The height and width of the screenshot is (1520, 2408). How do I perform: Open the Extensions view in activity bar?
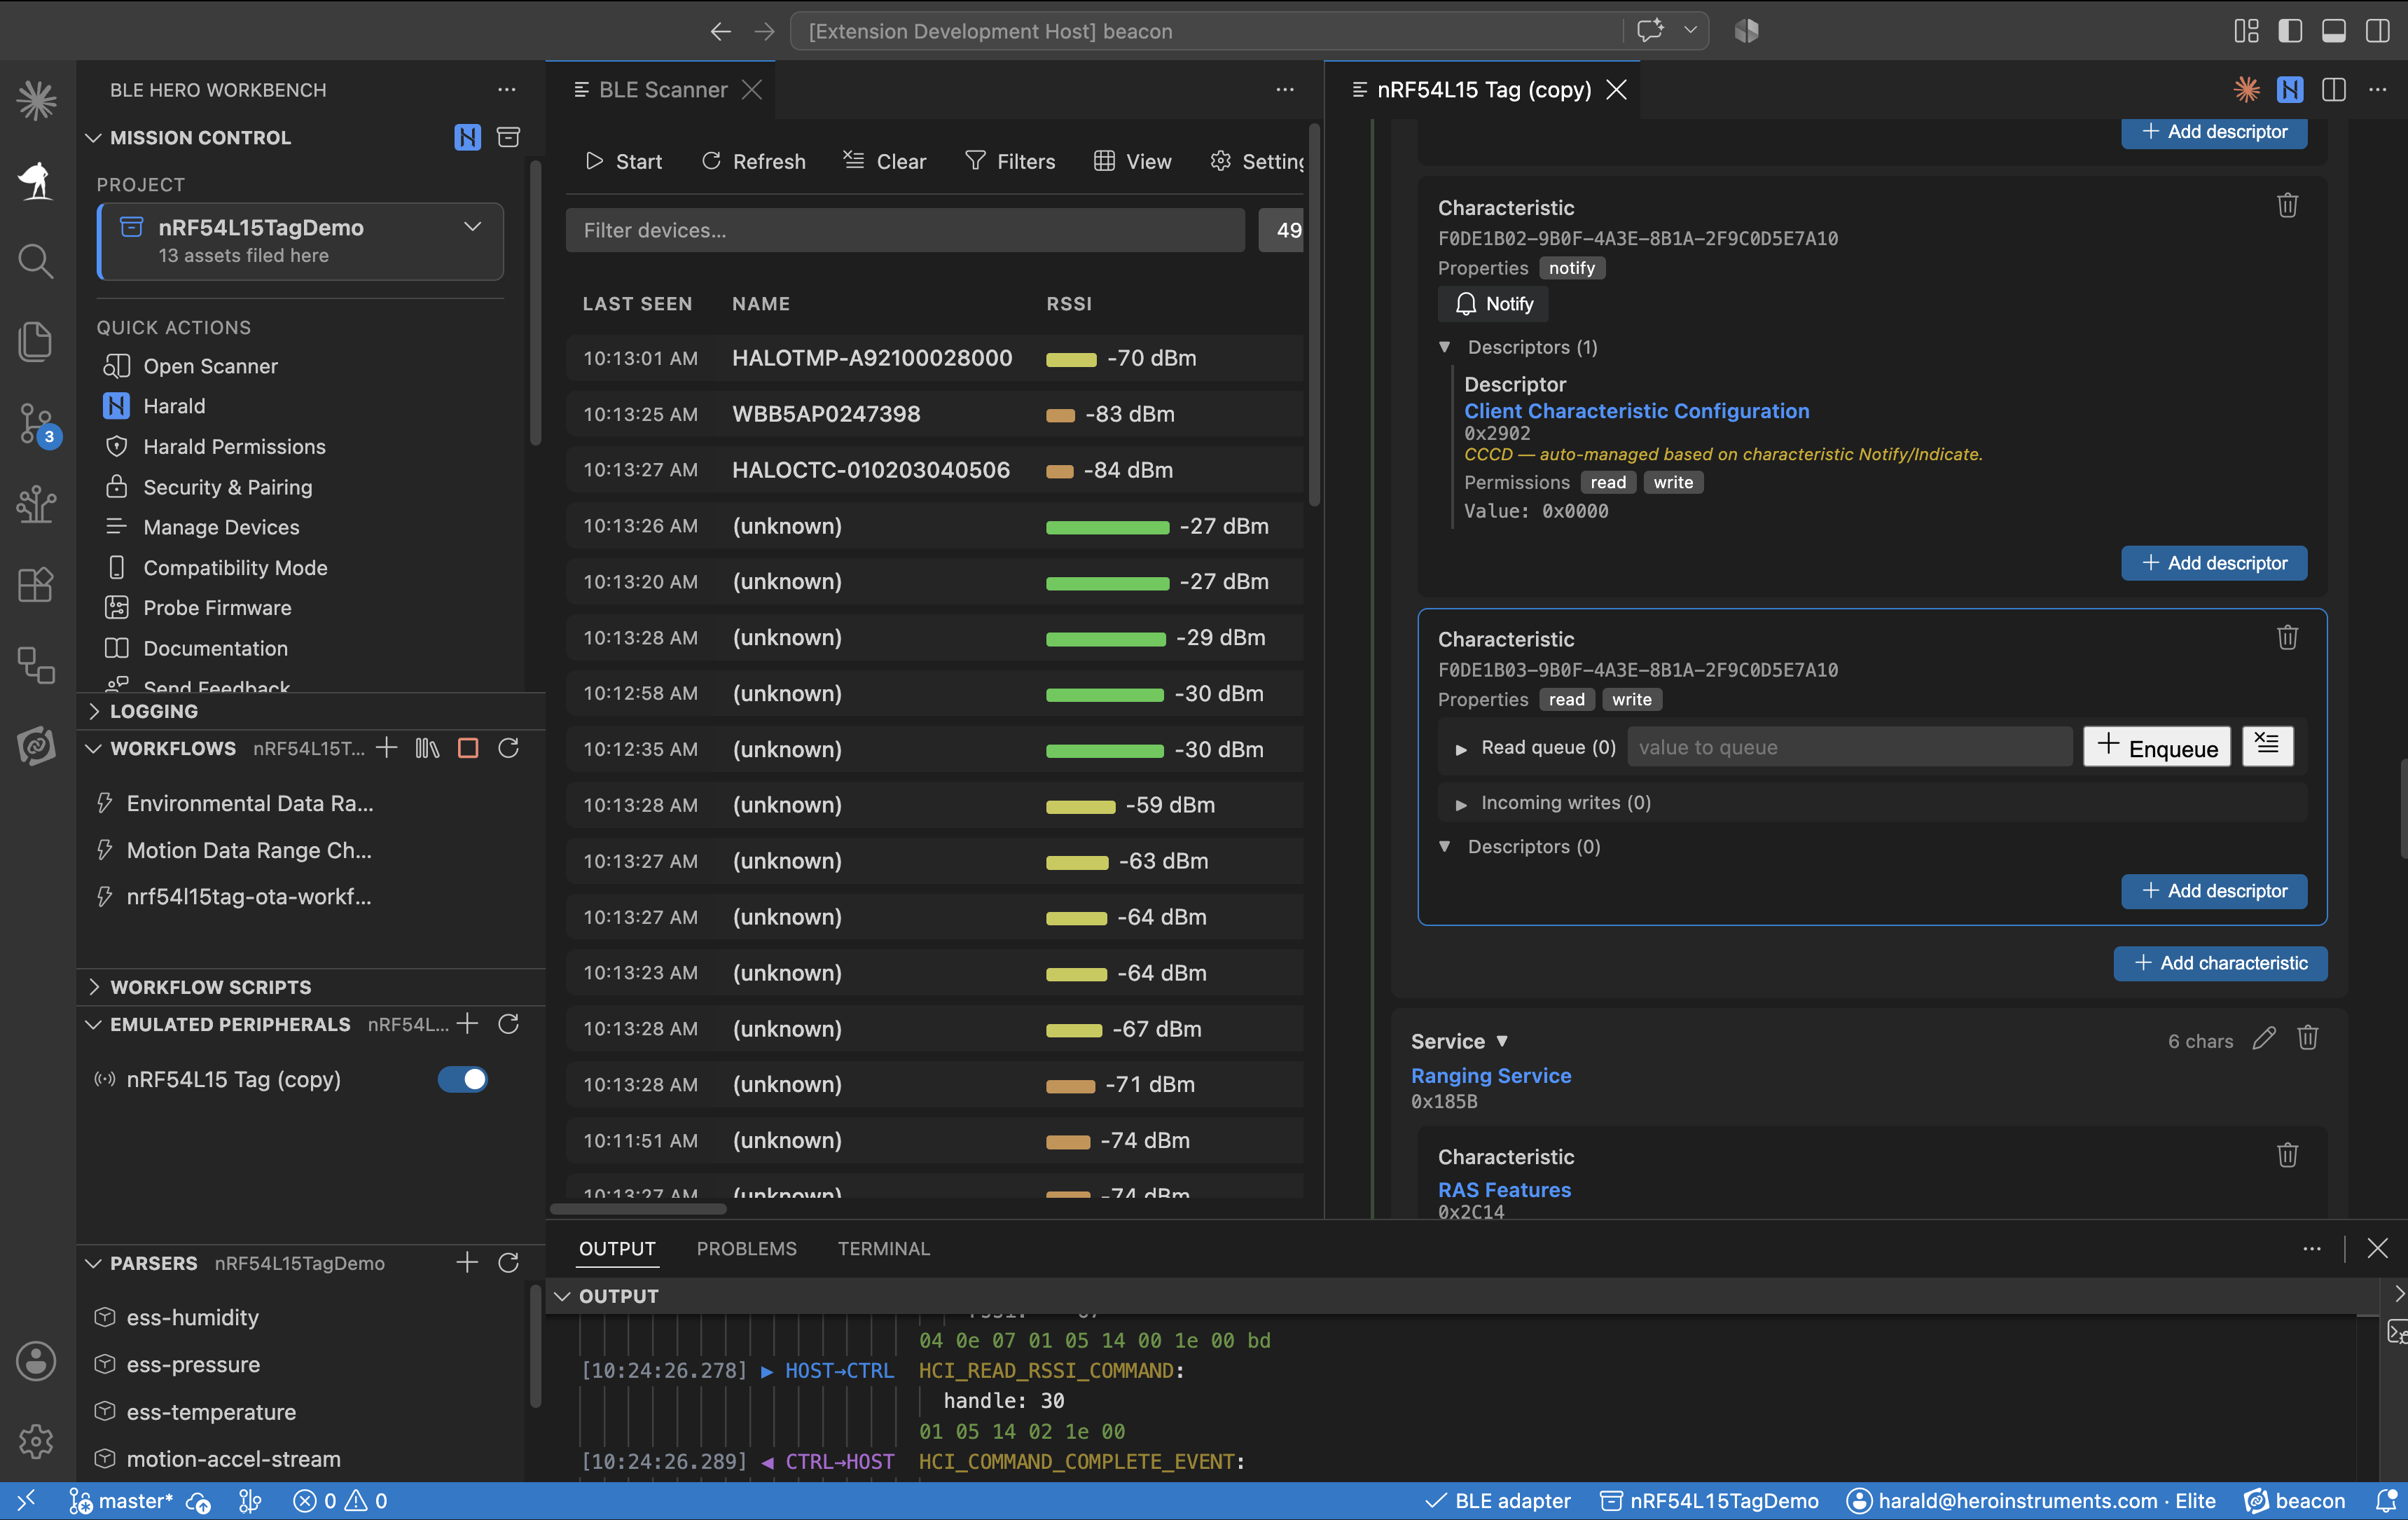[x=36, y=585]
